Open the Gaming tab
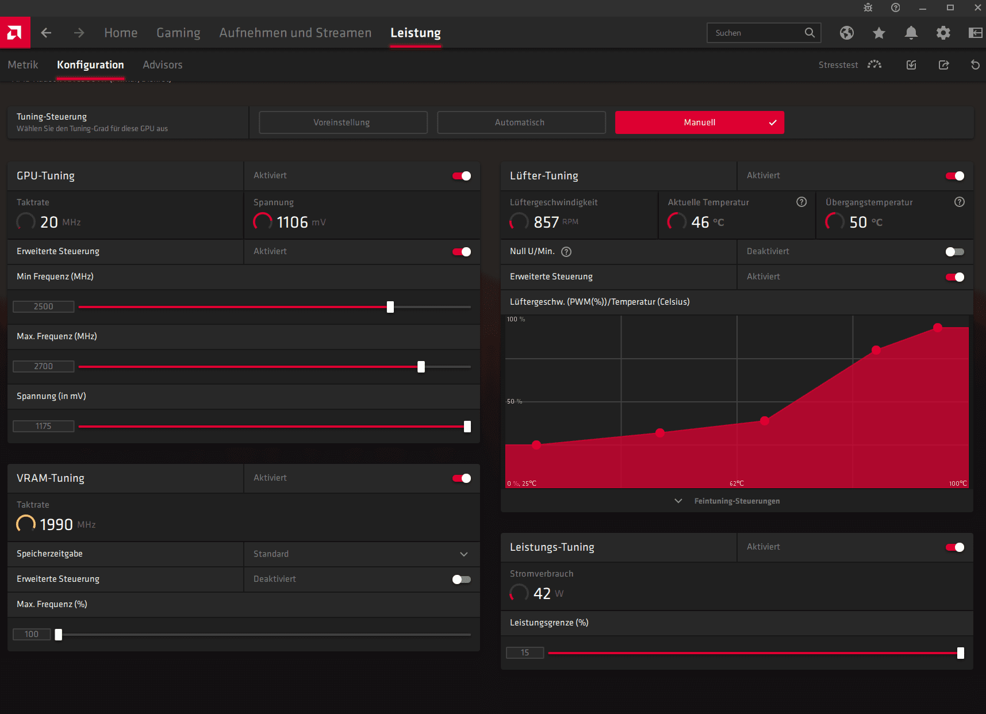986x714 pixels. point(178,33)
